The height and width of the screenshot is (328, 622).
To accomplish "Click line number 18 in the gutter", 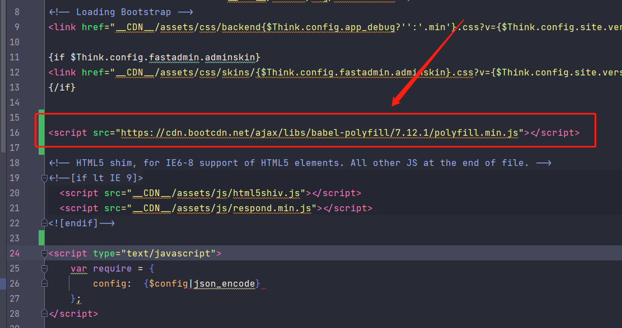I will [x=15, y=163].
